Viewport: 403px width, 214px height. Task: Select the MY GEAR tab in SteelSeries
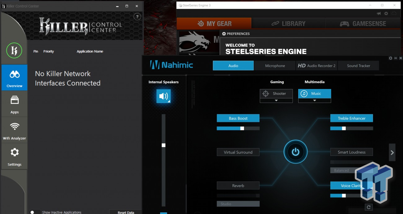pos(214,24)
